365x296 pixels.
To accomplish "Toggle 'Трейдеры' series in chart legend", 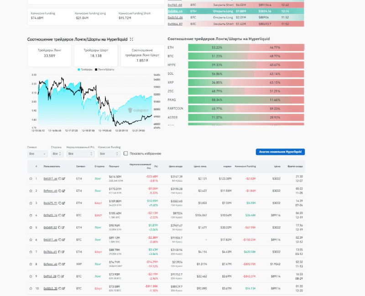I will pyautogui.click(x=85, y=69).
